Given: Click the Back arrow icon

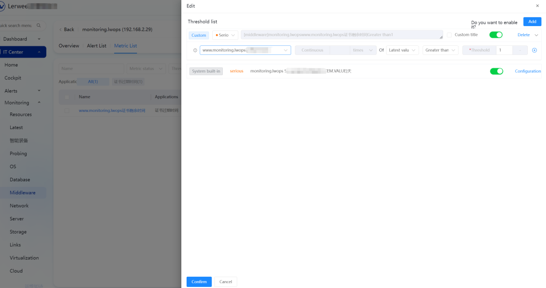Looking at the screenshot, I should coord(60,29).
